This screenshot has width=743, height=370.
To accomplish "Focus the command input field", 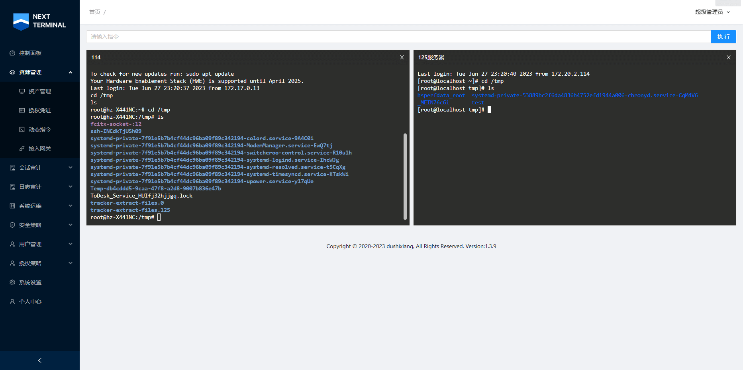I will (x=398, y=37).
